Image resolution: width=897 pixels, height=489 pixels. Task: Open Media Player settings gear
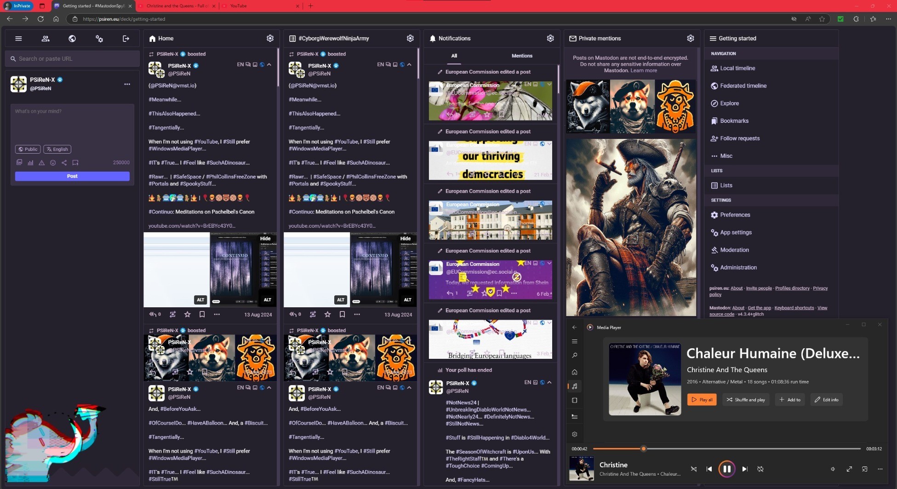point(575,434)
